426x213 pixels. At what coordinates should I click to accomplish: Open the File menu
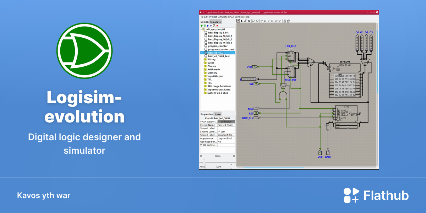tap(201, 17)
